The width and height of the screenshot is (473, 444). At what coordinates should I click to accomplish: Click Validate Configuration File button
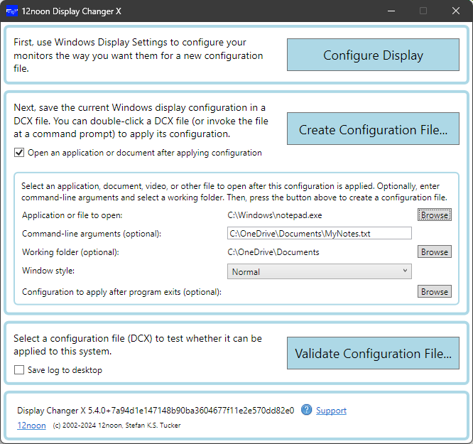point(373,353)
